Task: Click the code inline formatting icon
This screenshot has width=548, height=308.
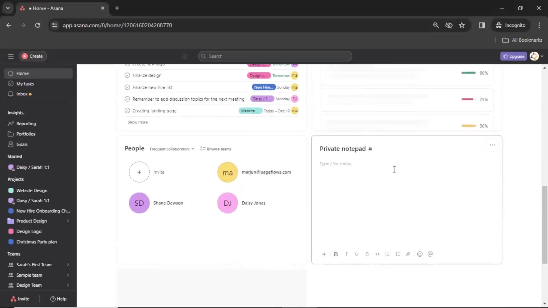Action: [x=377, y=254]
